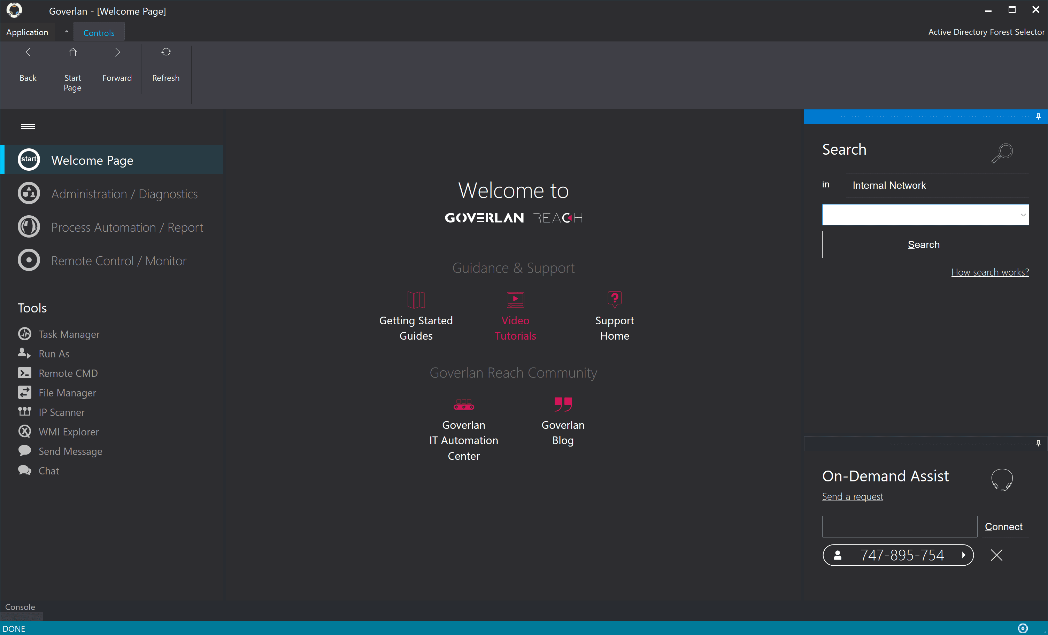
Task: Switch to the Controls tab
Action: tap(99, 33)
